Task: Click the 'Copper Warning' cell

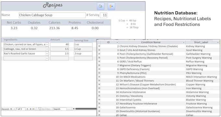Action: pyautogui.click(x=202, y=84)
